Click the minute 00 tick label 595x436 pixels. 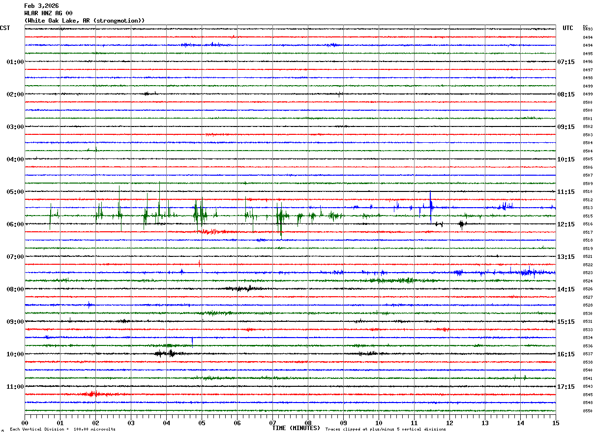coord(25,423)
